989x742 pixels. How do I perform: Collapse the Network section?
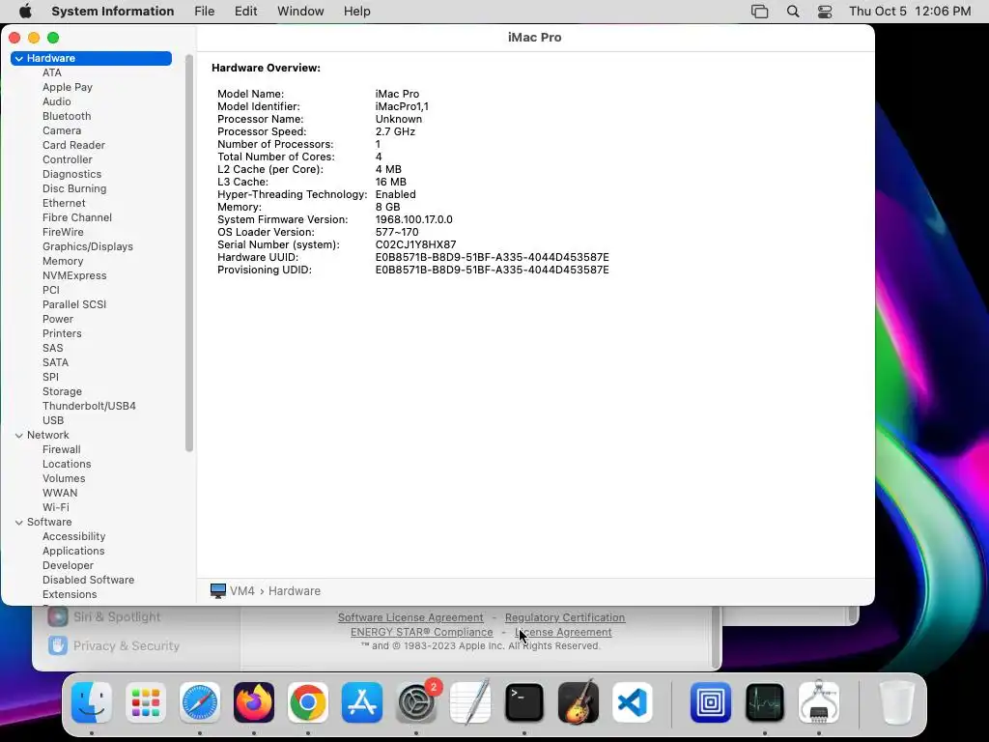(19, 436)
